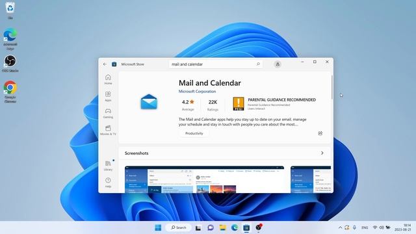
Task: Open Google Chrome desktop shortcut
Action: click(x=10, y=92)
